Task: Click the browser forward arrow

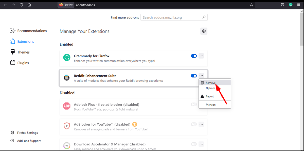Action: click(13, 5)
